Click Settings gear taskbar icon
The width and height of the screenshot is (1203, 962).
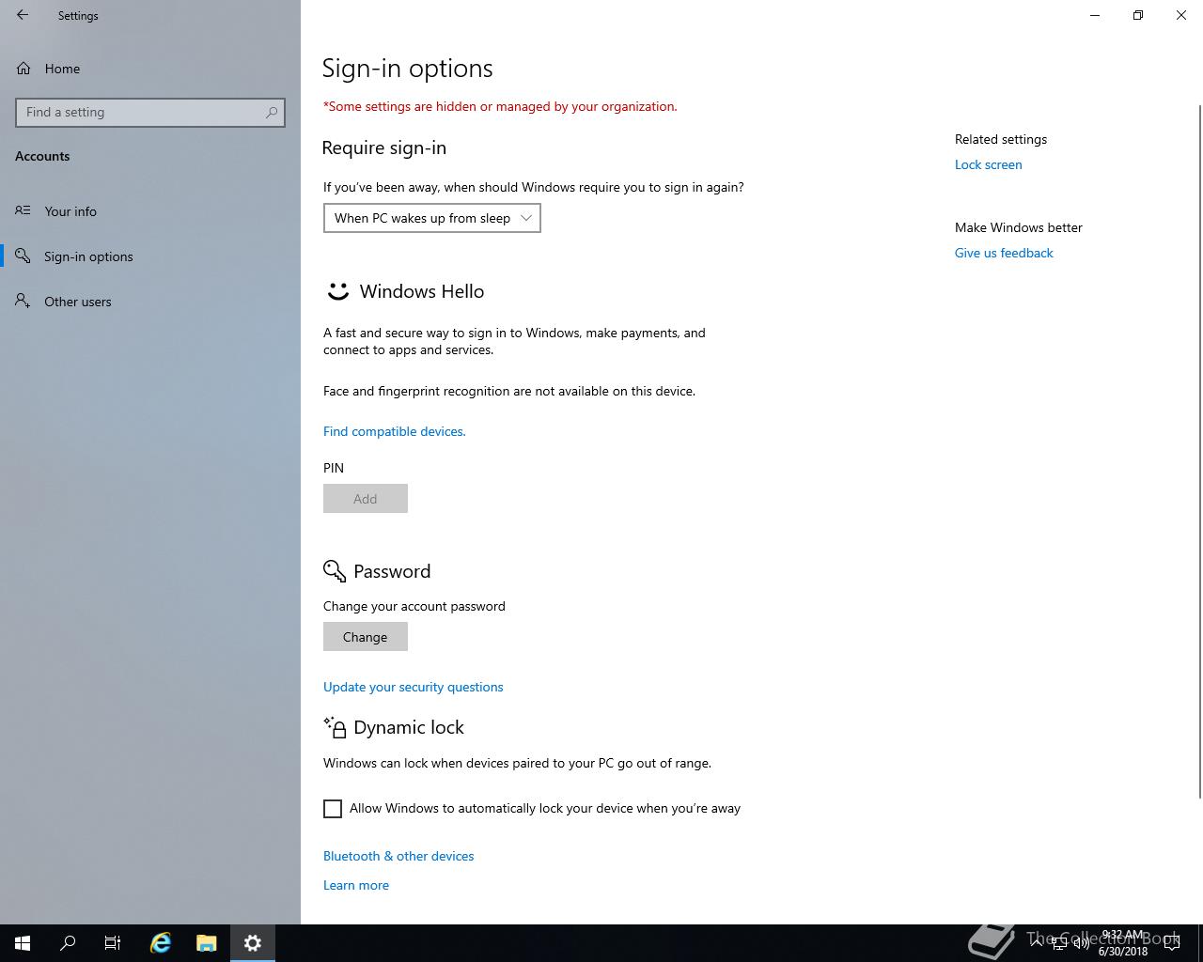pyautogui.click(x=252, y=943)
